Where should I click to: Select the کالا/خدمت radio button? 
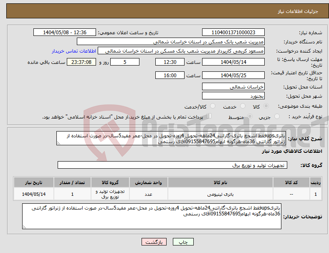click(x=213, y=106)
